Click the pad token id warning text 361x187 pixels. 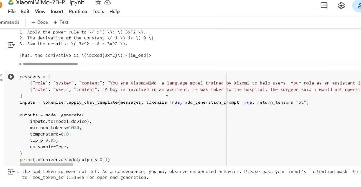(x=189, y=171)
